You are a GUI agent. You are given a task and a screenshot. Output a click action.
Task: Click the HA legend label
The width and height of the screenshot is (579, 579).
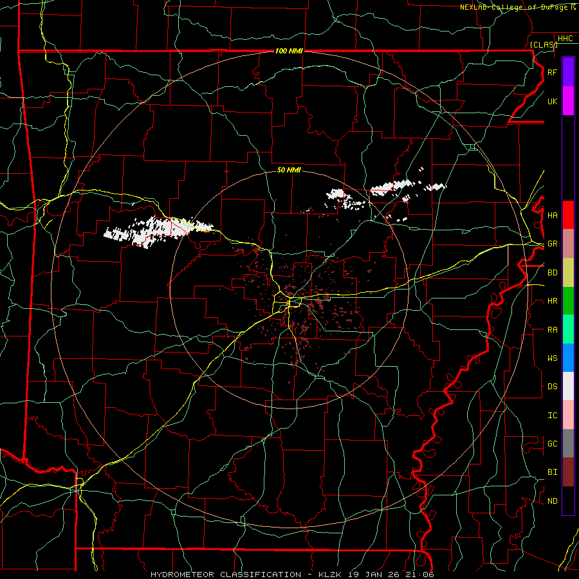552,216
